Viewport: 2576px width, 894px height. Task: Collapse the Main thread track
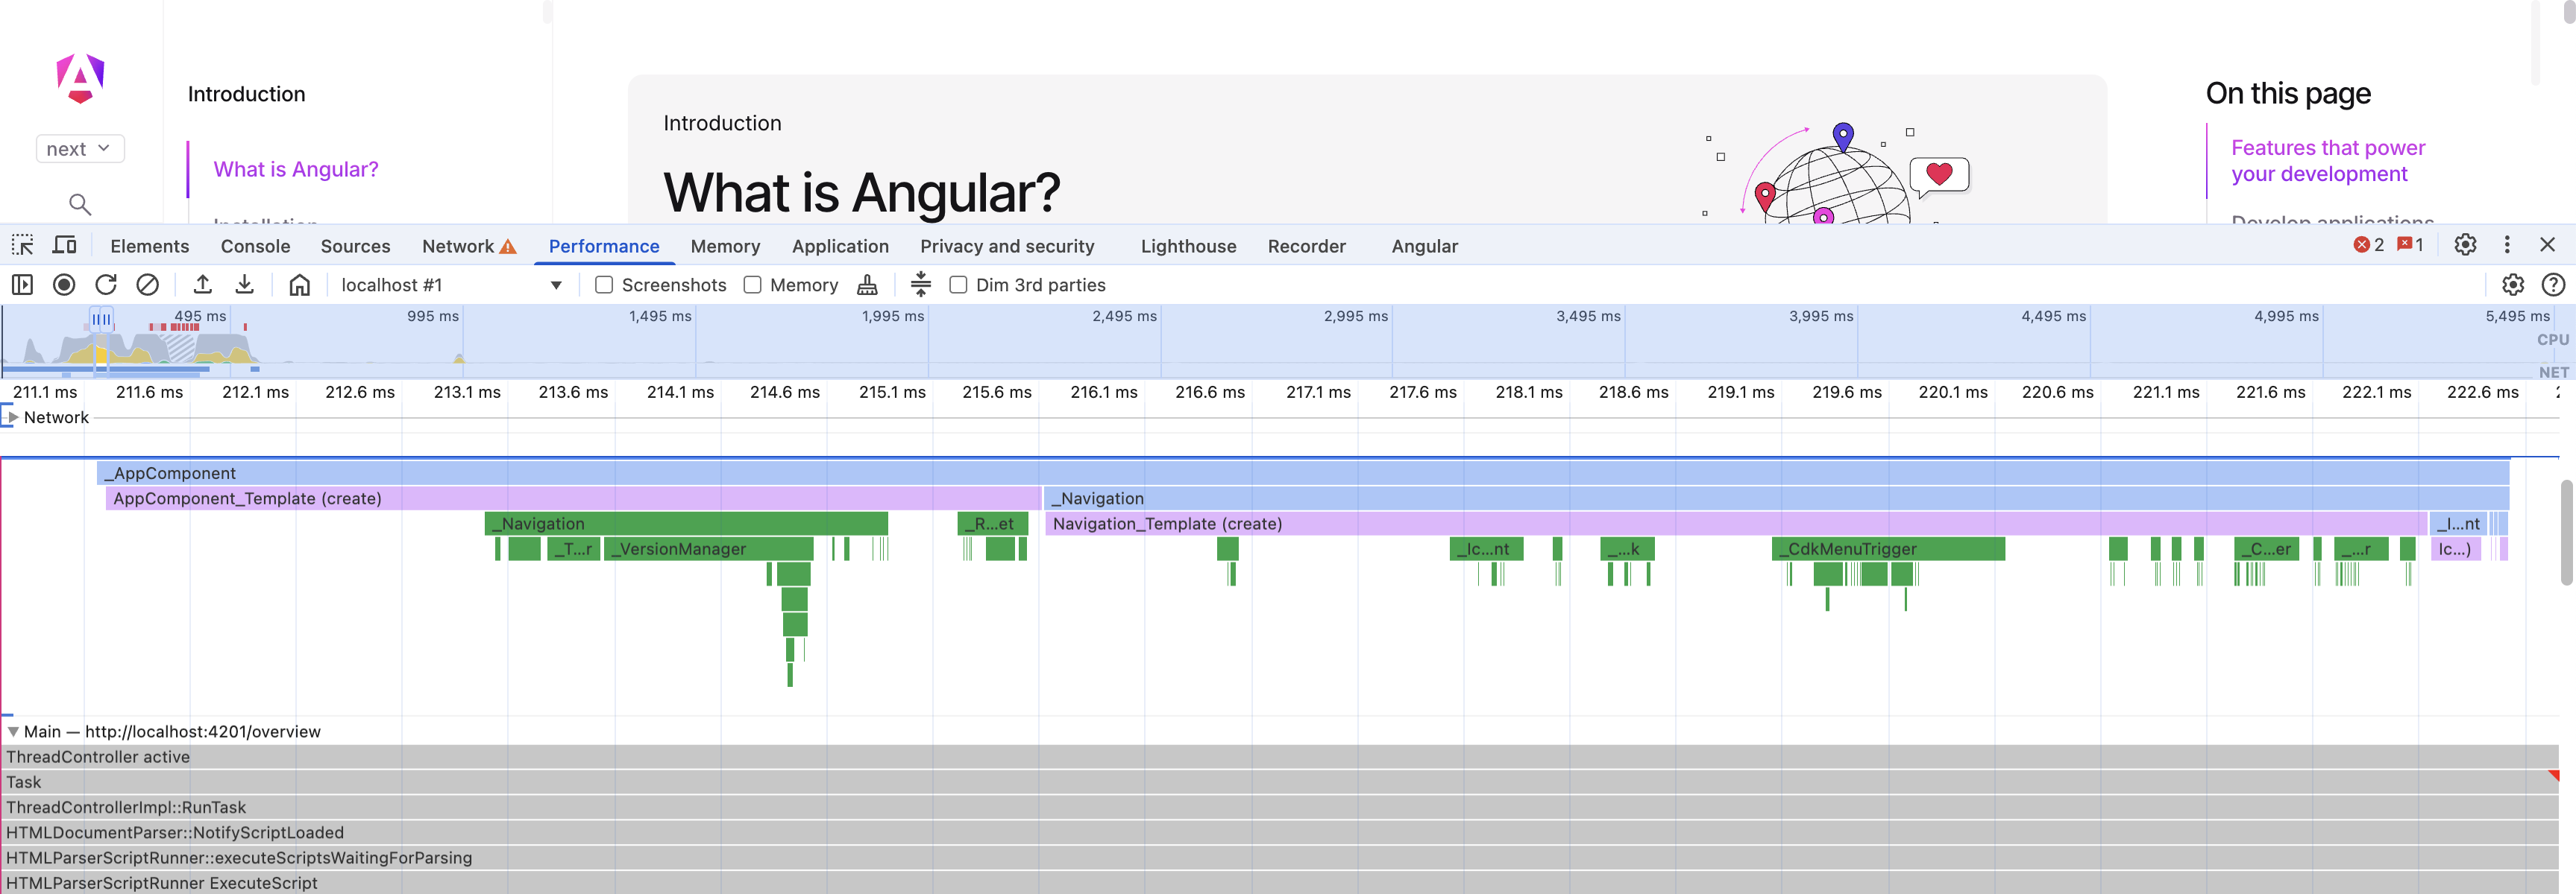pos(12,731)
